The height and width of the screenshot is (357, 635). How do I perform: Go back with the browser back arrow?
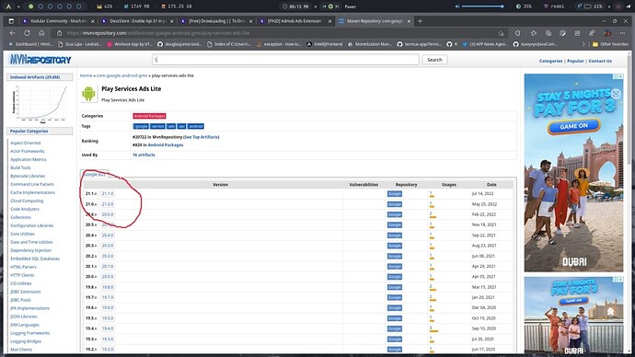pyautogui.click(x=13, y=33)
